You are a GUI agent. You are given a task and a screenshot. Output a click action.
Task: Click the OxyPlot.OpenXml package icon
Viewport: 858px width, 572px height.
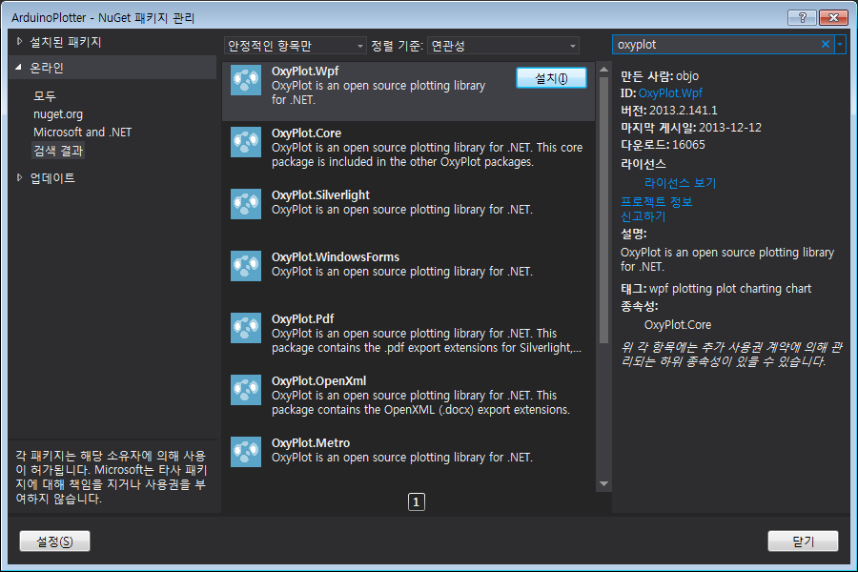[x=246, y=390]
